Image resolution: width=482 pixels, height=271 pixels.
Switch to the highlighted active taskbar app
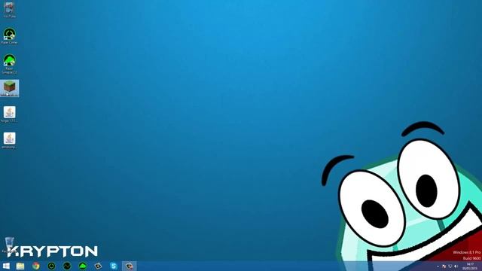point(129,266)
